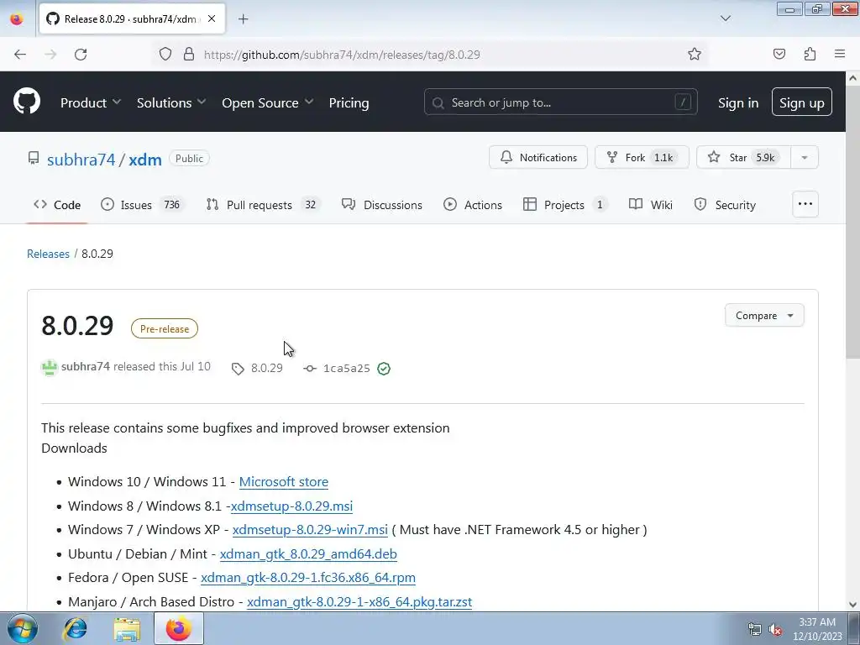Screen dimensions: 860x645
Task: Click the verified commit green check icon
Action: [x=384, y=369]
